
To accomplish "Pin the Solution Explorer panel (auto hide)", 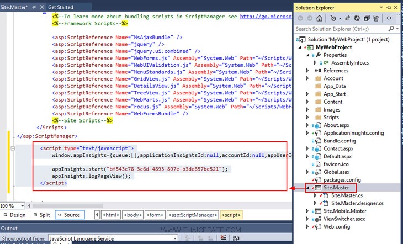I will 389,8.
